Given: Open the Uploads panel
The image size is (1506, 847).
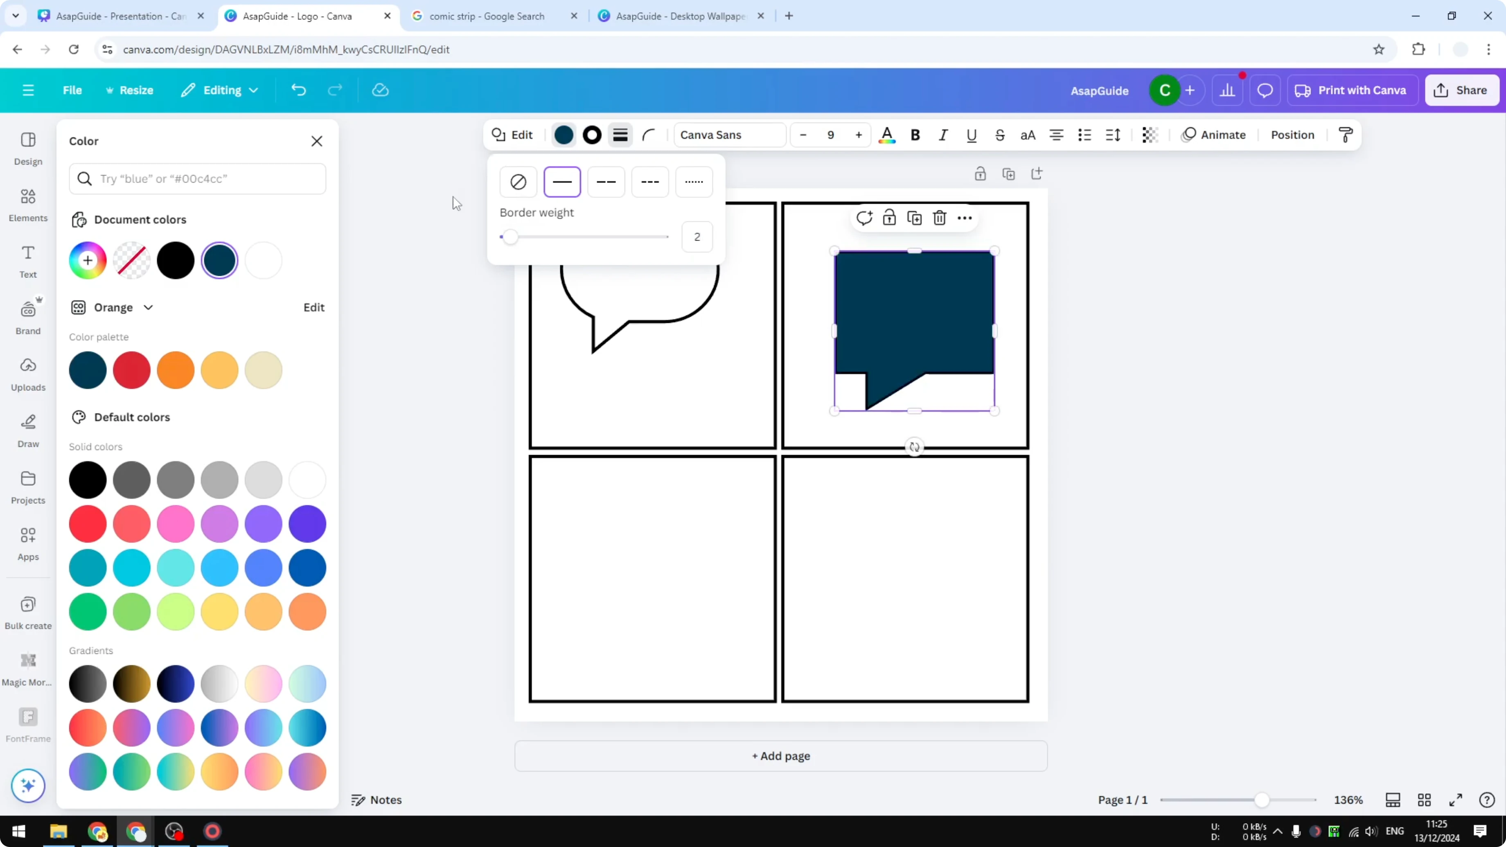Looking at the screenshot, I should coord(27,374).
